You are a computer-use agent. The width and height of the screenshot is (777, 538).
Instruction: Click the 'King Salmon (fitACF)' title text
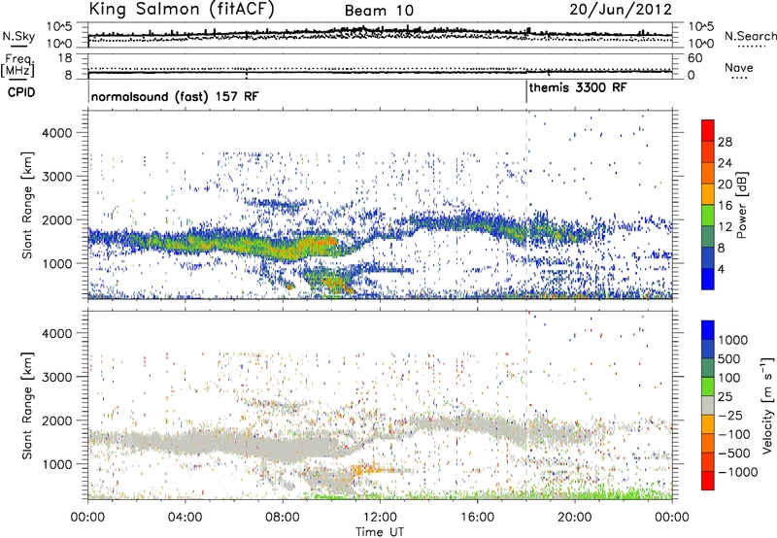[x=182, y=9]
